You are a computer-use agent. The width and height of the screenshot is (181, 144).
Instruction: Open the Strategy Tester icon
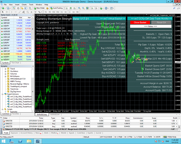tap(30, 8)
